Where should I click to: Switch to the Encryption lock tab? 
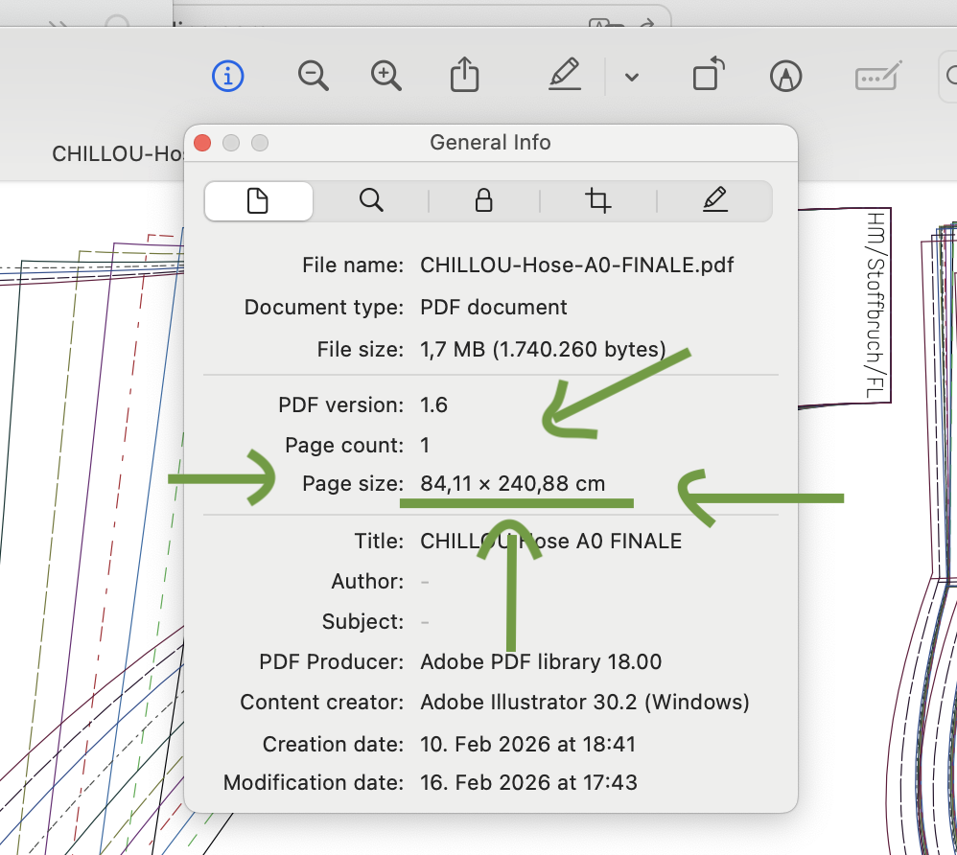[484, 200]
